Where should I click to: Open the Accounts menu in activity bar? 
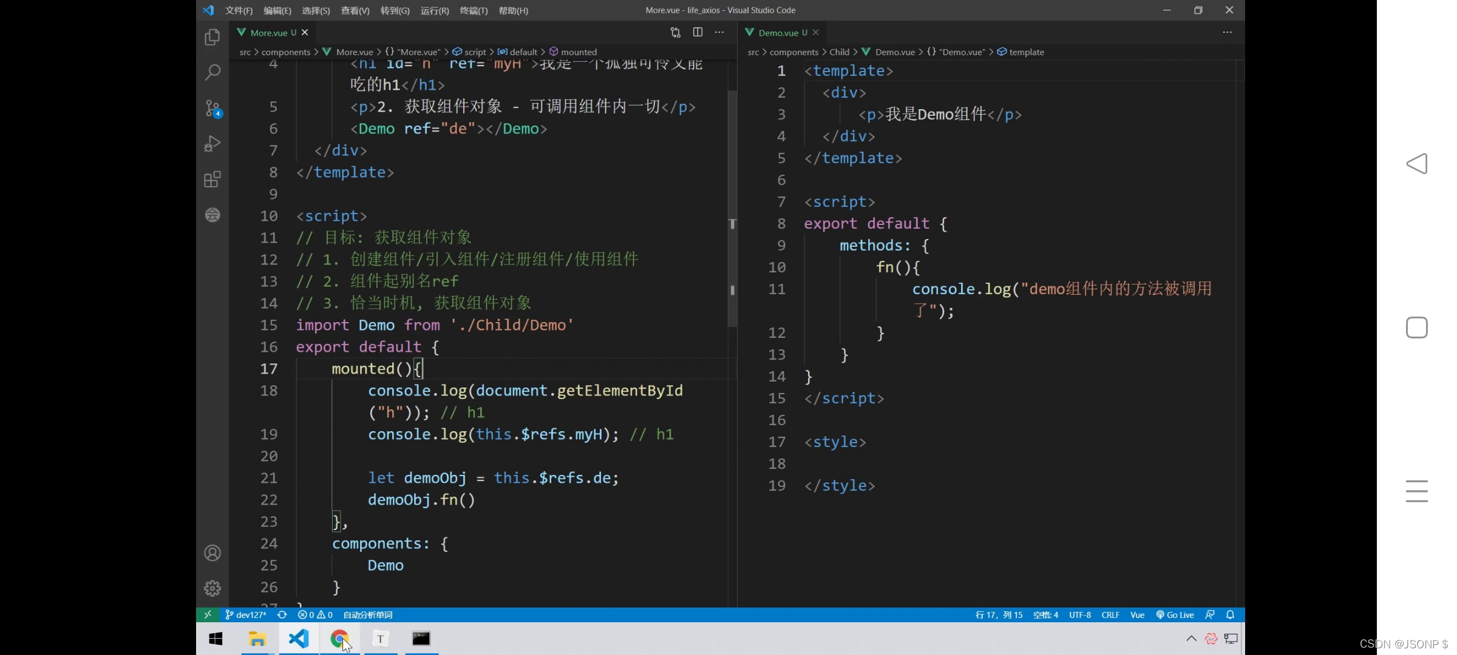tap(212, 553)
